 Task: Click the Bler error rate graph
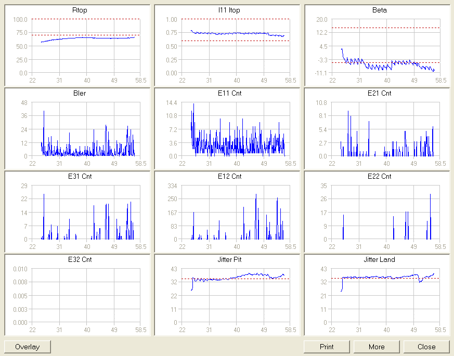coord(86,129)
